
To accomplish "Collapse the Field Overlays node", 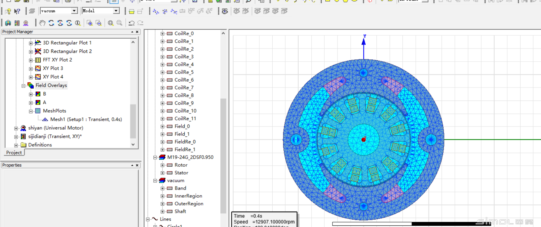I will pos(23,86).
